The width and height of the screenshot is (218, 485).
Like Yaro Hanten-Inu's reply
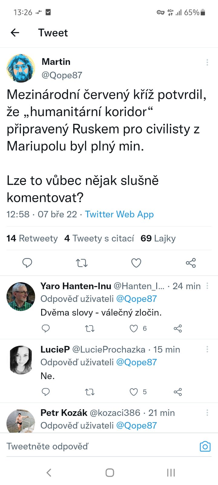(134, 328)
